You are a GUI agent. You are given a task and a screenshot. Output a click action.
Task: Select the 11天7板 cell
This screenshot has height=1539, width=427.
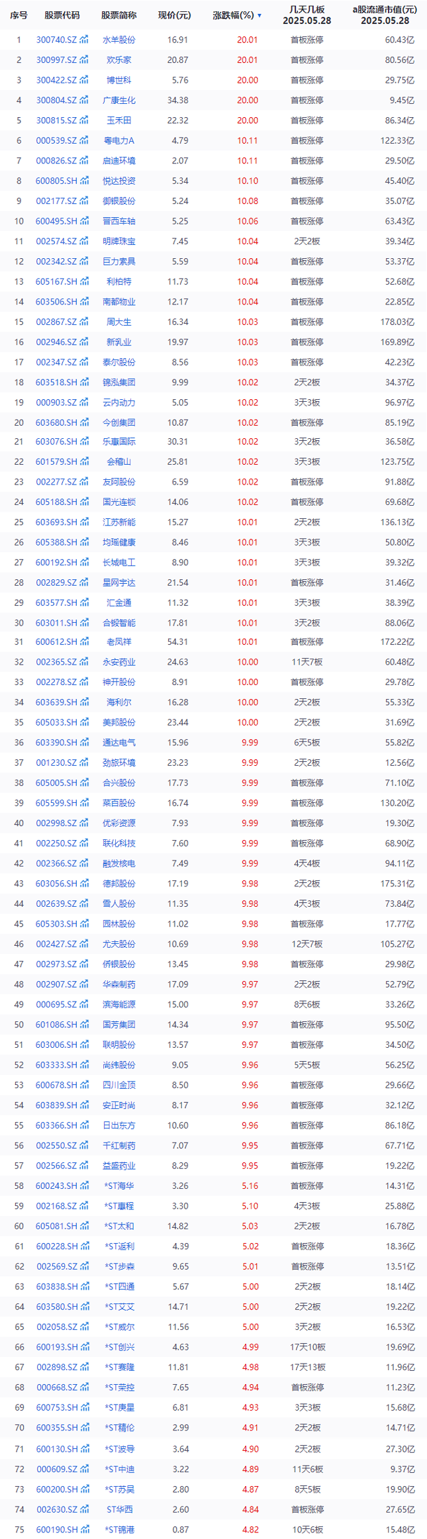(x=307, y=662)
